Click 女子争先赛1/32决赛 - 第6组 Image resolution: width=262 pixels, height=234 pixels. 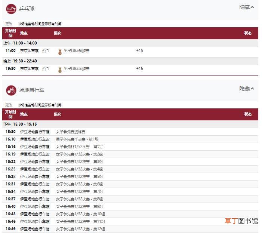(x=79, y=184)
